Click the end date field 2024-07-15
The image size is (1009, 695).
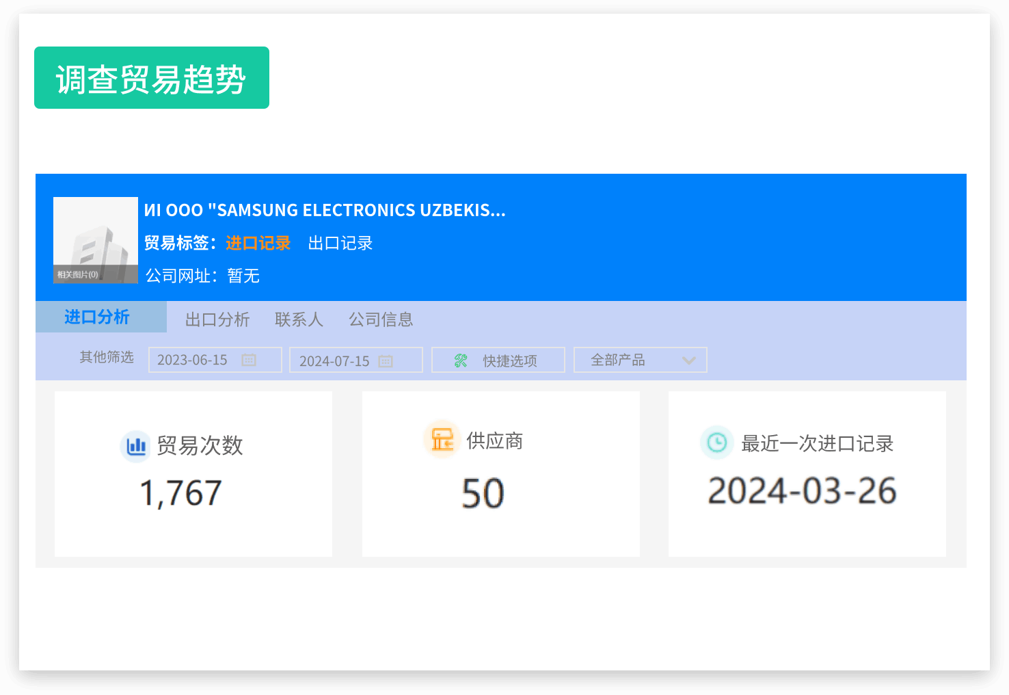click(356, 360)
